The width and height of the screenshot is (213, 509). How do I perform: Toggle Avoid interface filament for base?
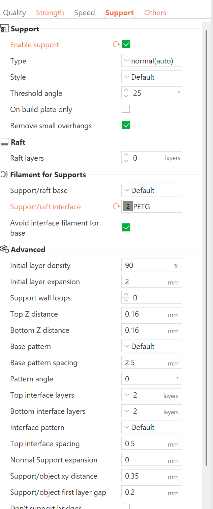tap(126, 227)
